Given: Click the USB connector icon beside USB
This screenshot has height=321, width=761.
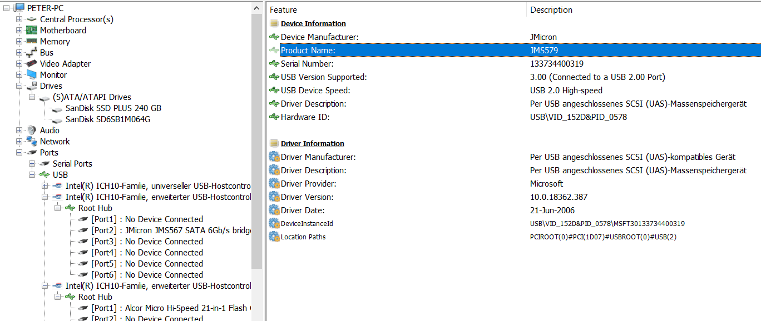Looking at the screenshot, I should [x=45, y=175].
